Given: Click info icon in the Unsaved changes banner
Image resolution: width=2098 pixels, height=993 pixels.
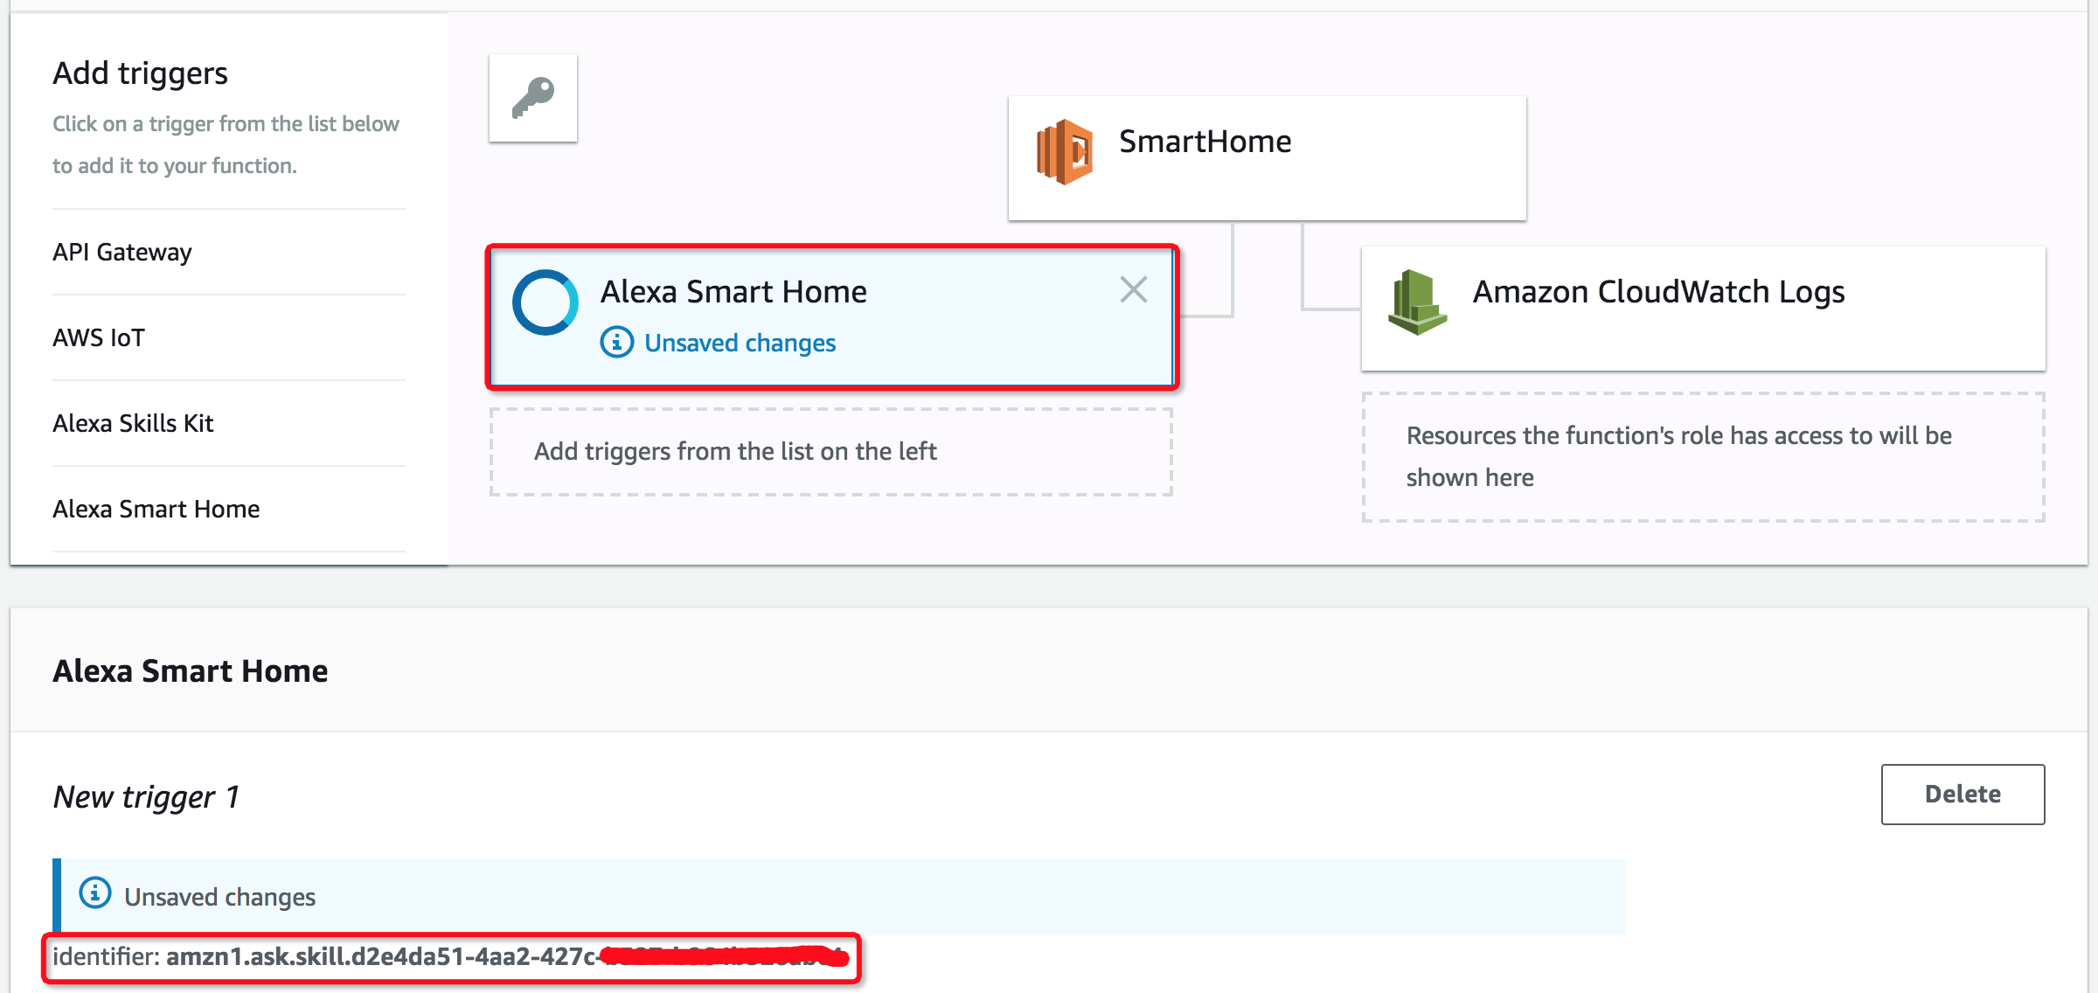Looking at the screenshot, I should tap(95, 893).
